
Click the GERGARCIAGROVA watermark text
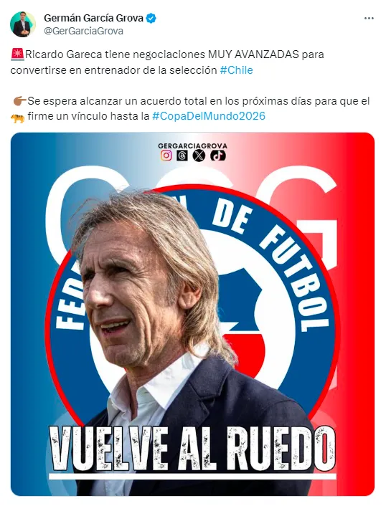[x=192, y=146]
